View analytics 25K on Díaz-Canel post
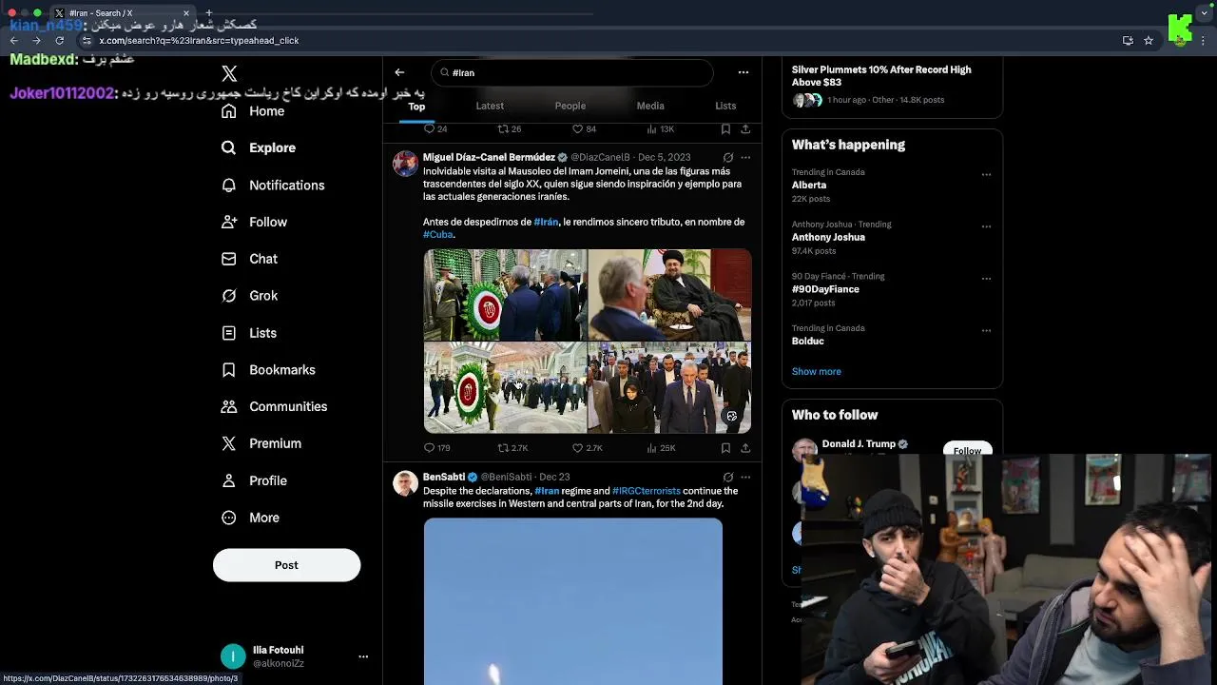The image size is (1217, 685). coord(661,448)
